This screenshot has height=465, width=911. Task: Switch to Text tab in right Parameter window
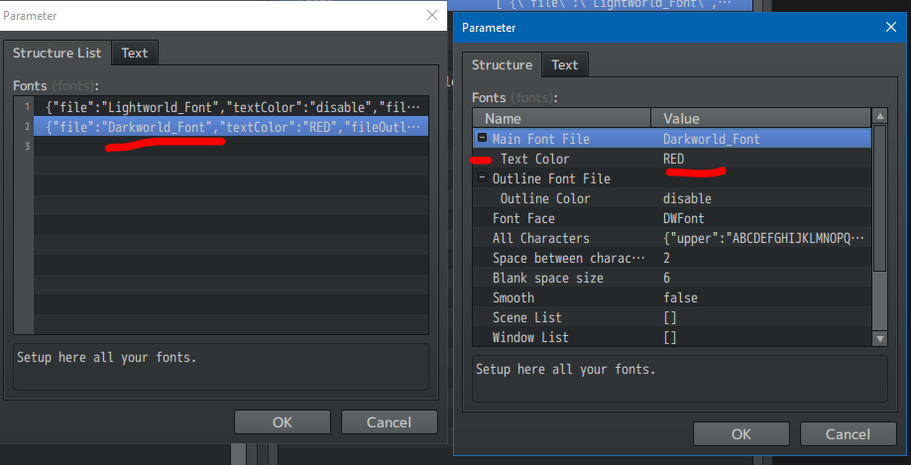(x=565, y=64)
